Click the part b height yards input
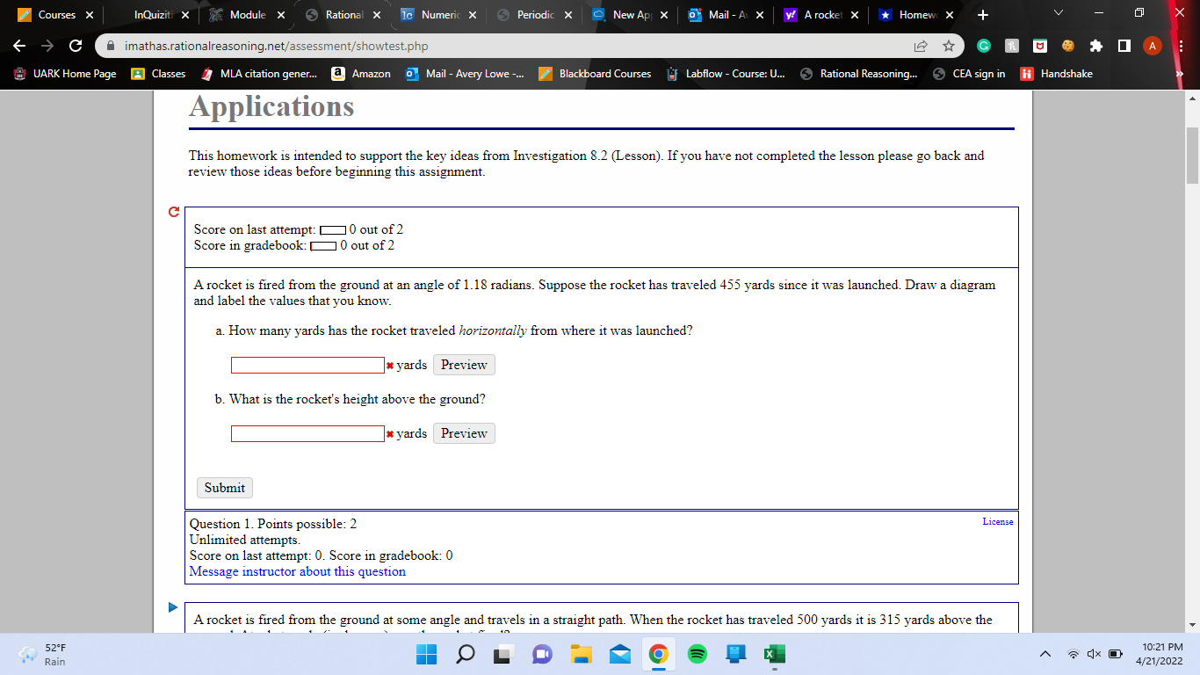 coord(307,433)
